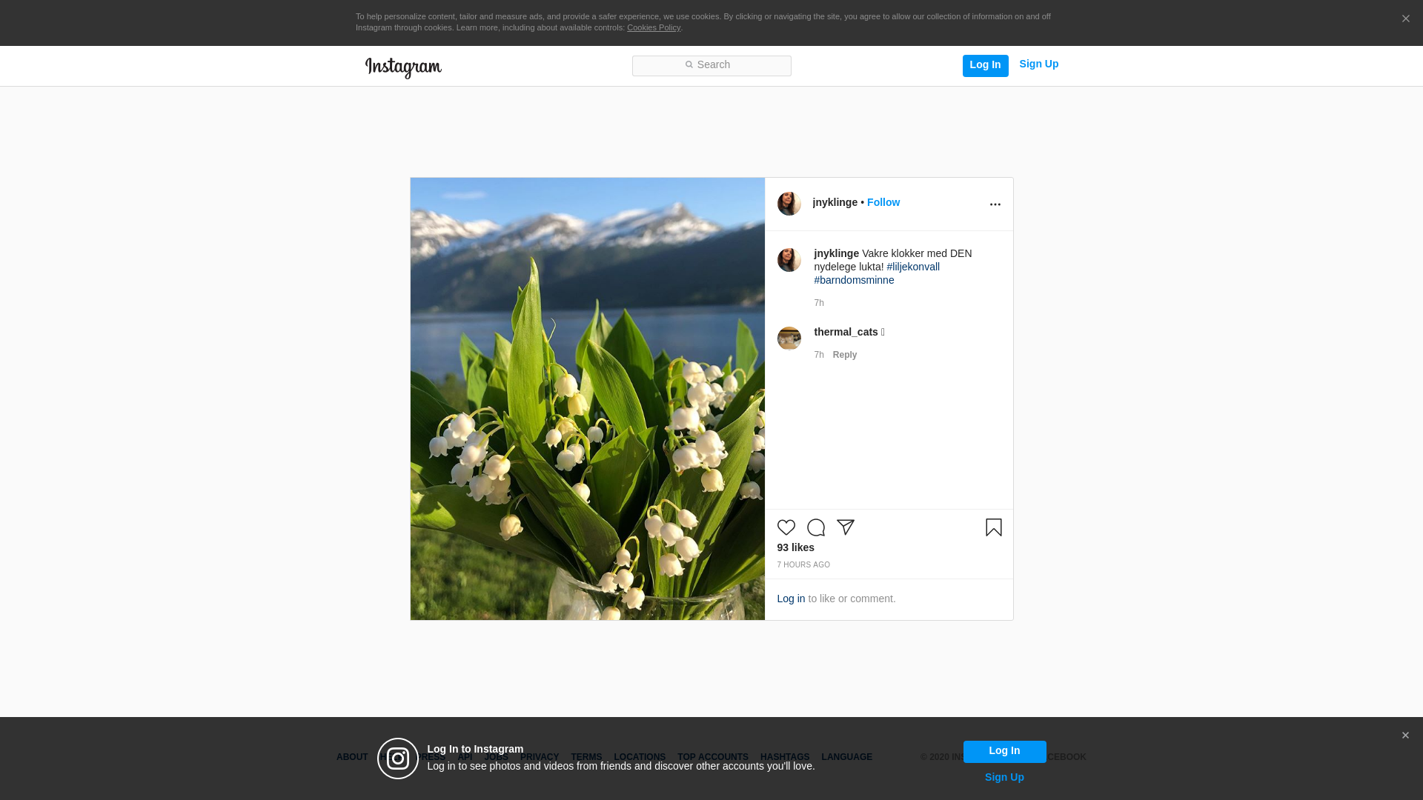The height and width of the screenshot is (800, 1423).
Task: Open the ABOUT footer link
Action: [352, 757]
